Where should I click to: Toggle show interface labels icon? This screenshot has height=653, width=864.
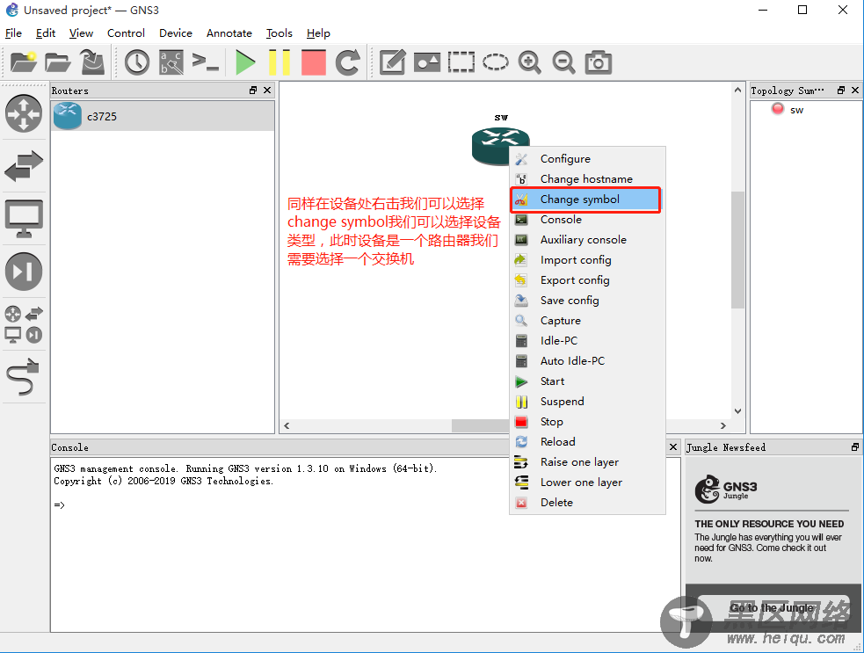(171, 62)
